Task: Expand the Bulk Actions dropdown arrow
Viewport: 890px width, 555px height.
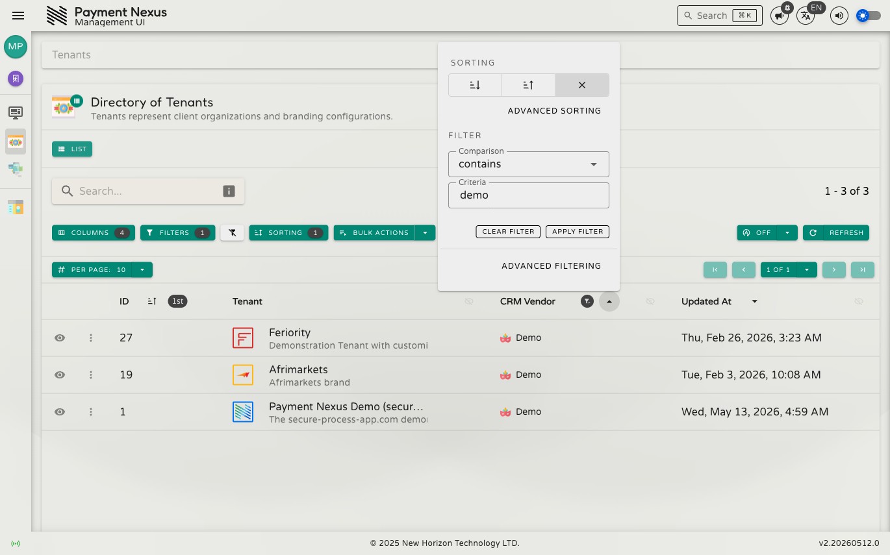Action: coord(426,232)
